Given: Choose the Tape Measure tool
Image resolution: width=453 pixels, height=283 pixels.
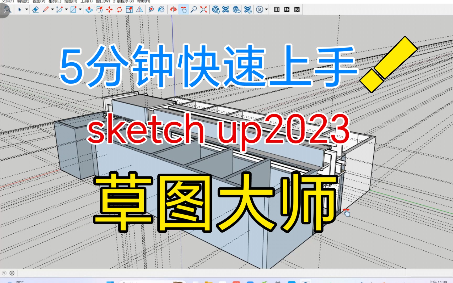Looking at the screenshot, I should pos(151,10).
